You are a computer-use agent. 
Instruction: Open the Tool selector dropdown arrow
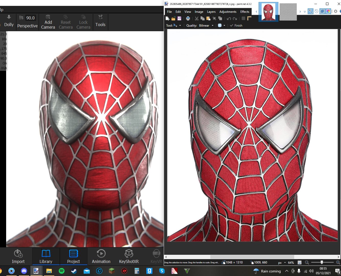pyautogui.click(x=180, y=25)
